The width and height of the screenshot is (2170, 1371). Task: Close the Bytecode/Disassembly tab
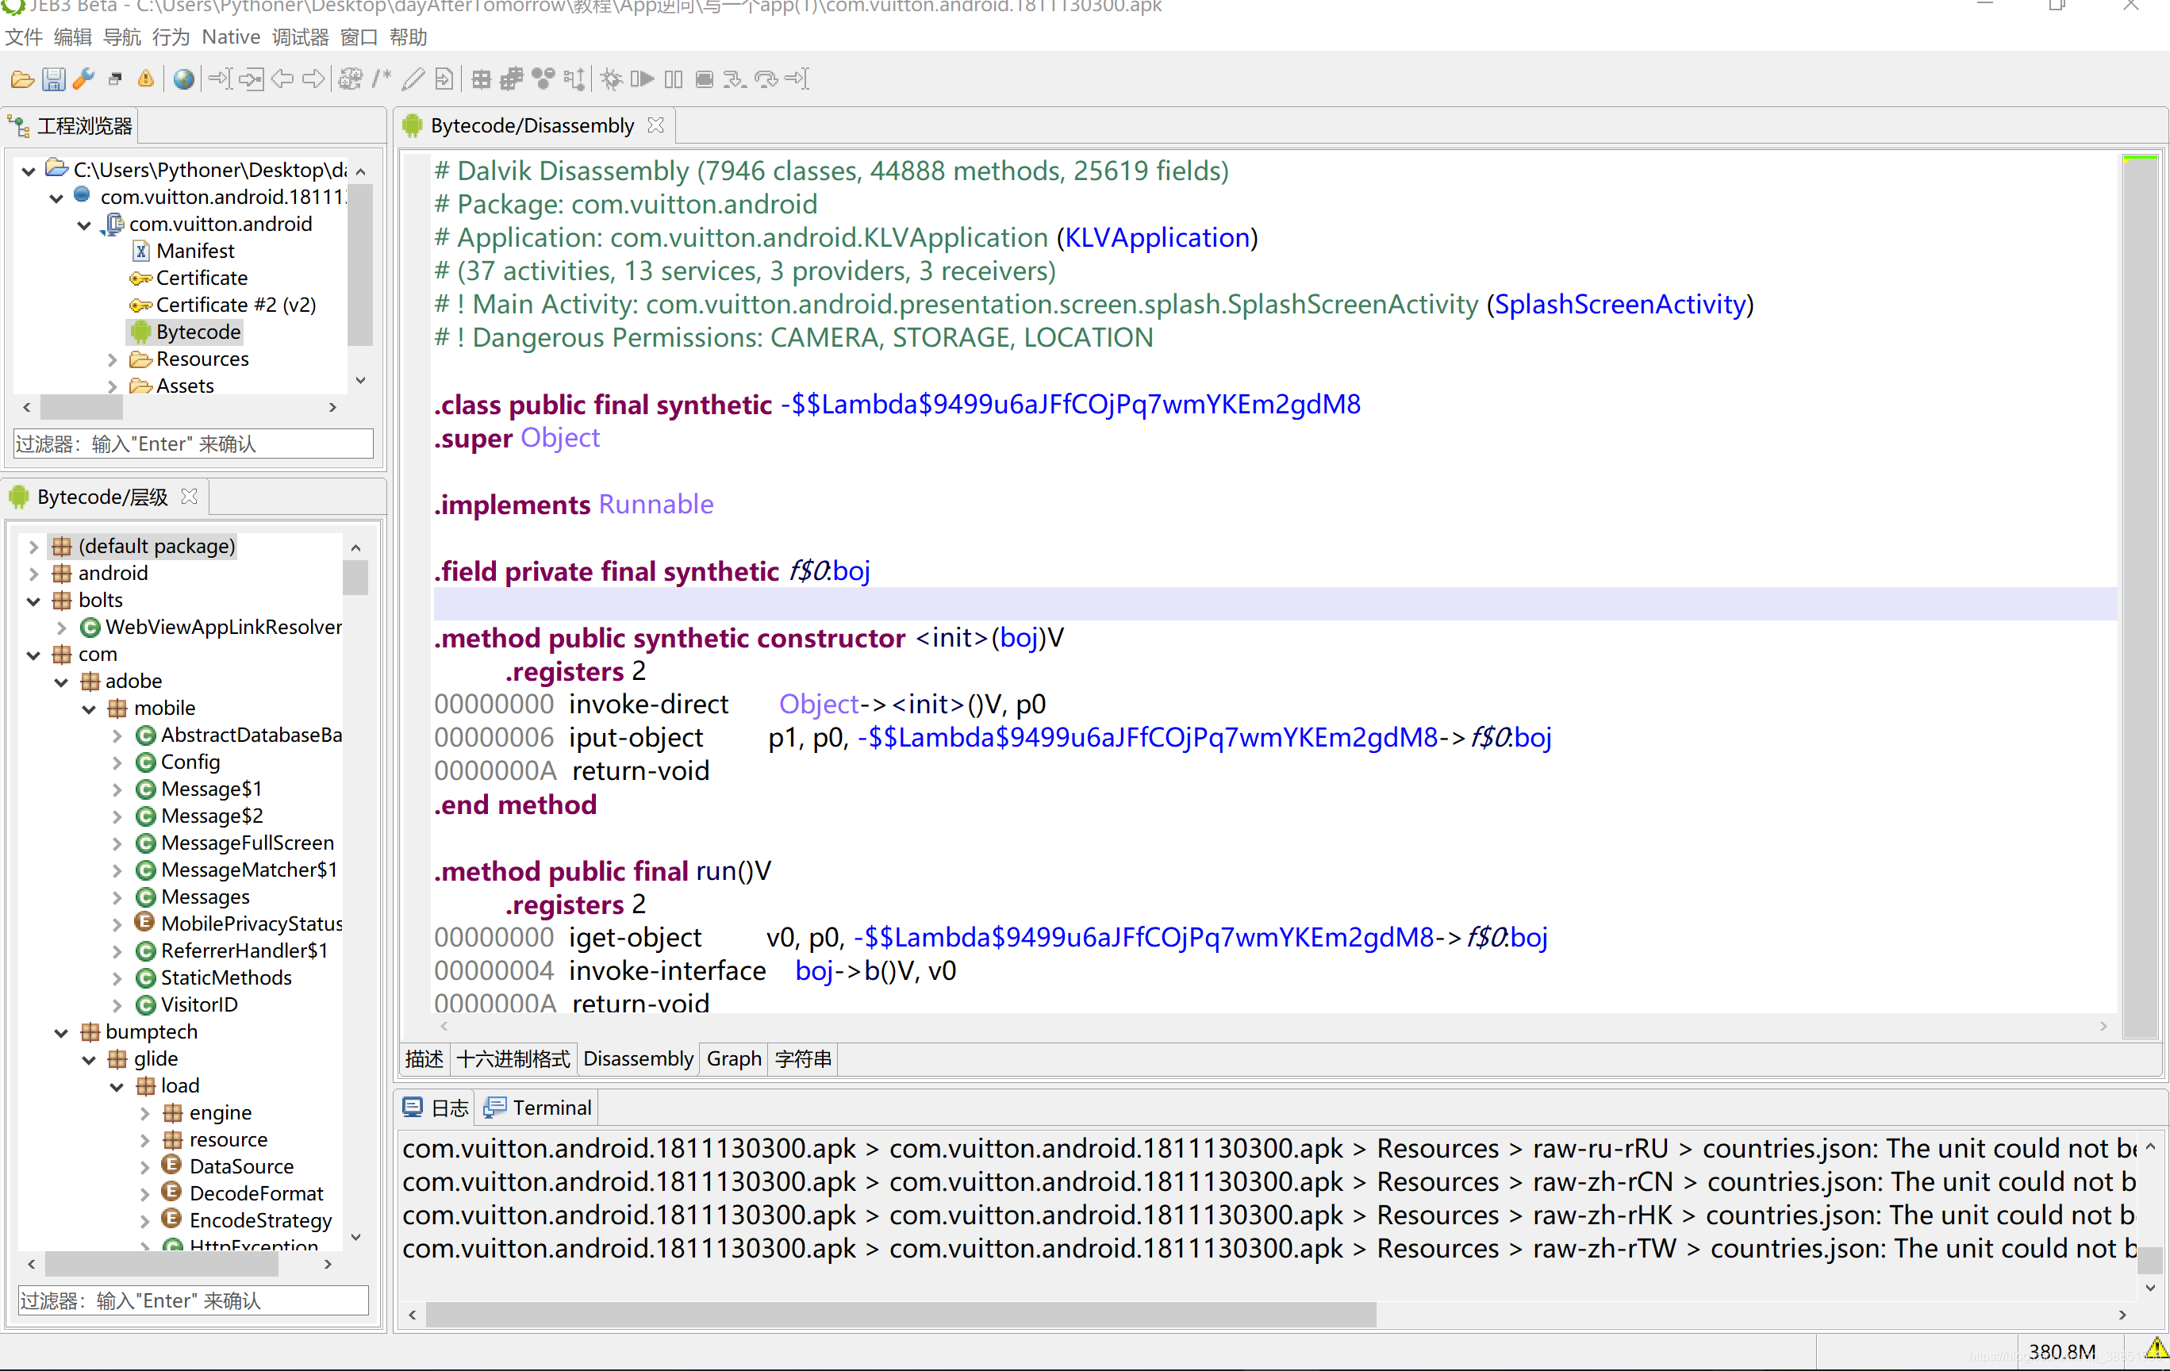[656, 125]
